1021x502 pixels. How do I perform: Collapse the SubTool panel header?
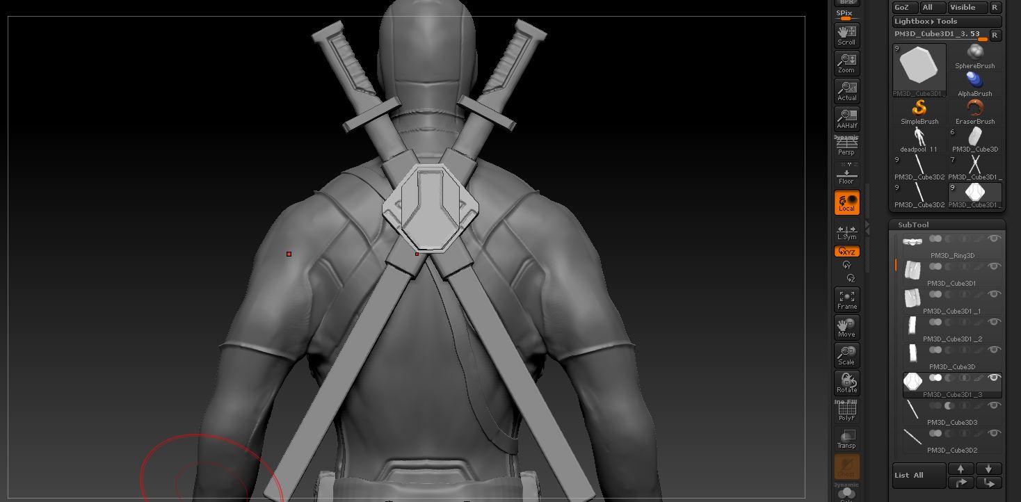(x=913, y=225)
